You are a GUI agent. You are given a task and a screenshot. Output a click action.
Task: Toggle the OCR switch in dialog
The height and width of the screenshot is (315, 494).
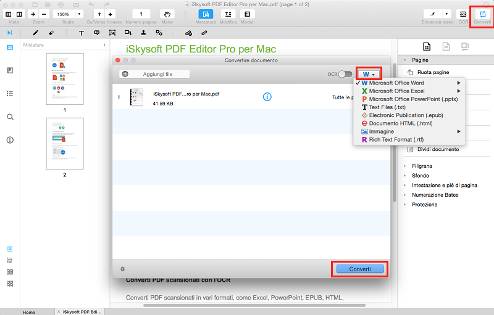coord(345,74)
